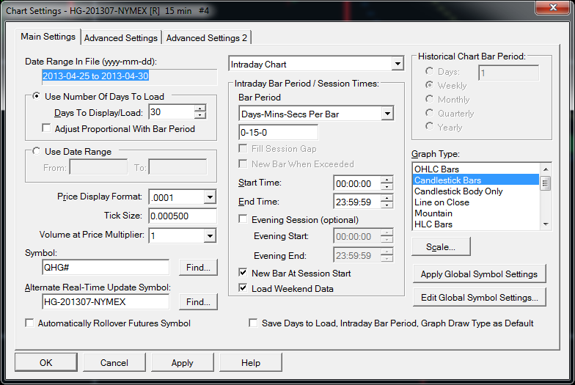Enable Automatically Rollover Futures Symbol
Viewport: 575px width, 385px height.
coord(29,323)
